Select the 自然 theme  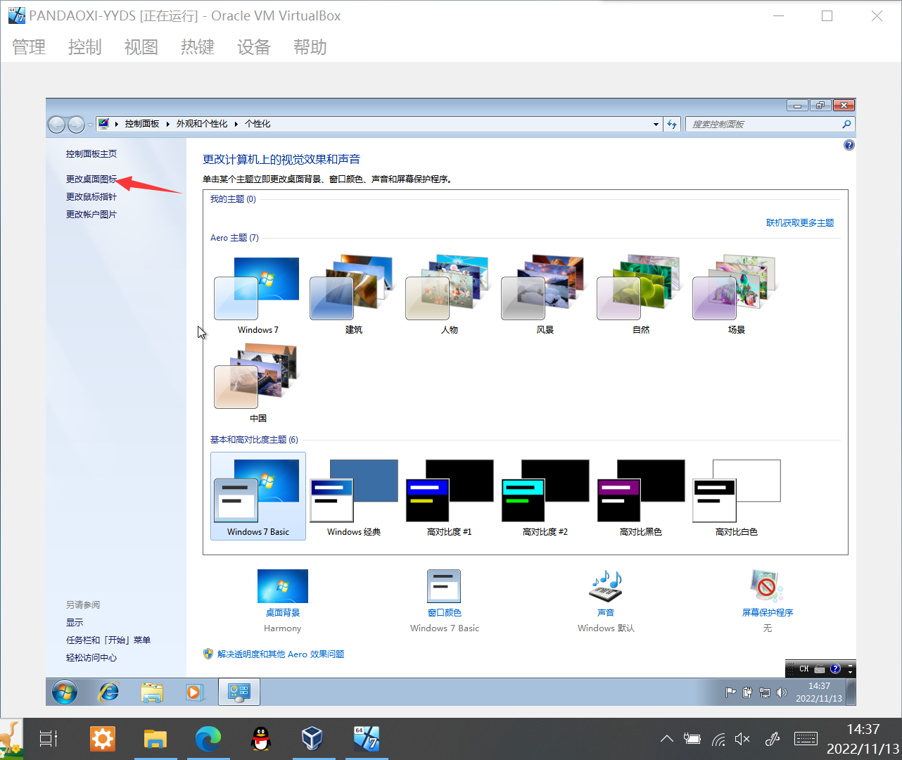point(640,296)
